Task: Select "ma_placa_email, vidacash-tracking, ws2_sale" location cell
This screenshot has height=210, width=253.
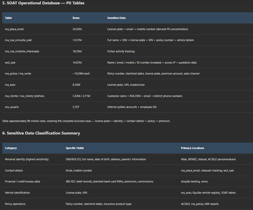Action: coord(207,170)
